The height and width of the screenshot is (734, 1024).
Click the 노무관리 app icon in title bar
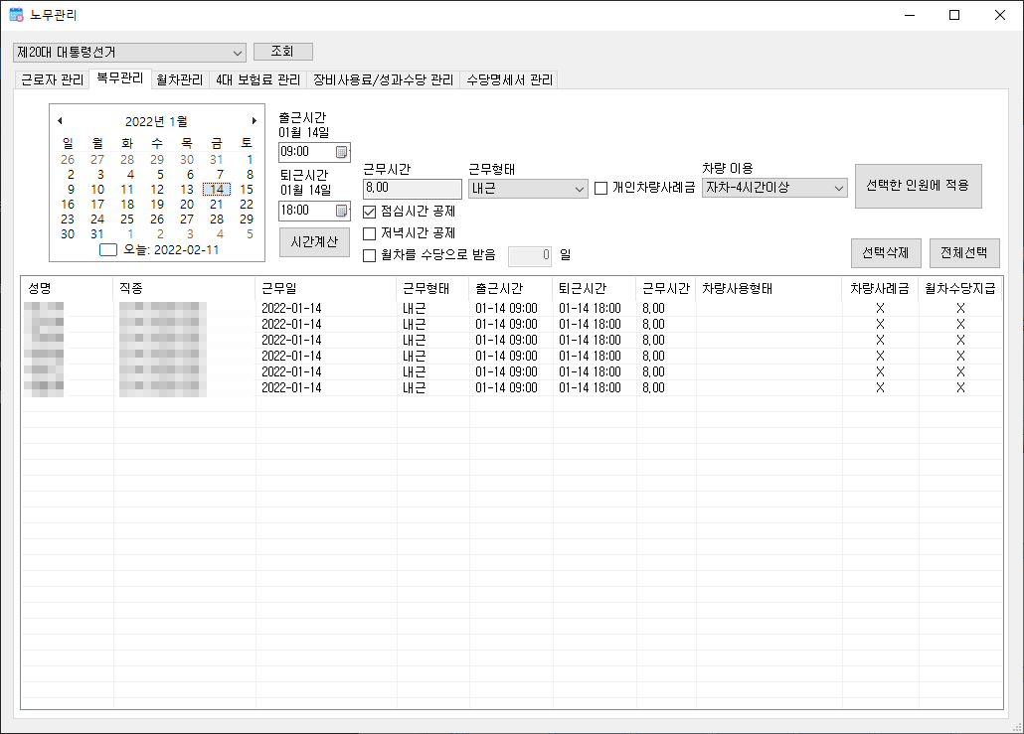(16, 15)
